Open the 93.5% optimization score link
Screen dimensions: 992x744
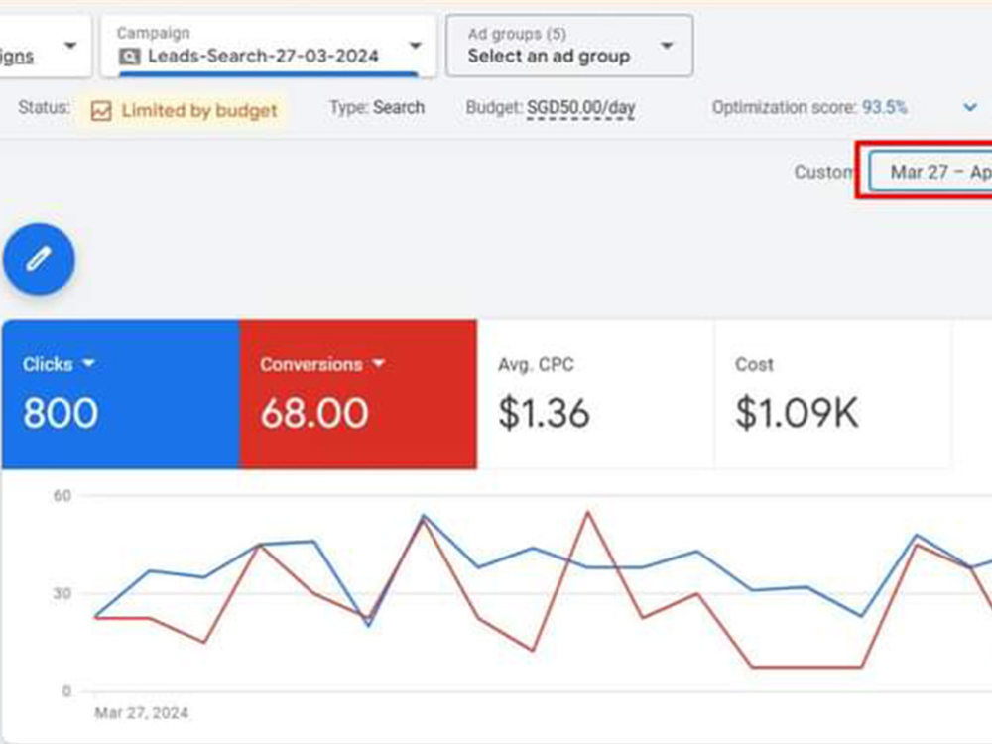coord(885,107)
